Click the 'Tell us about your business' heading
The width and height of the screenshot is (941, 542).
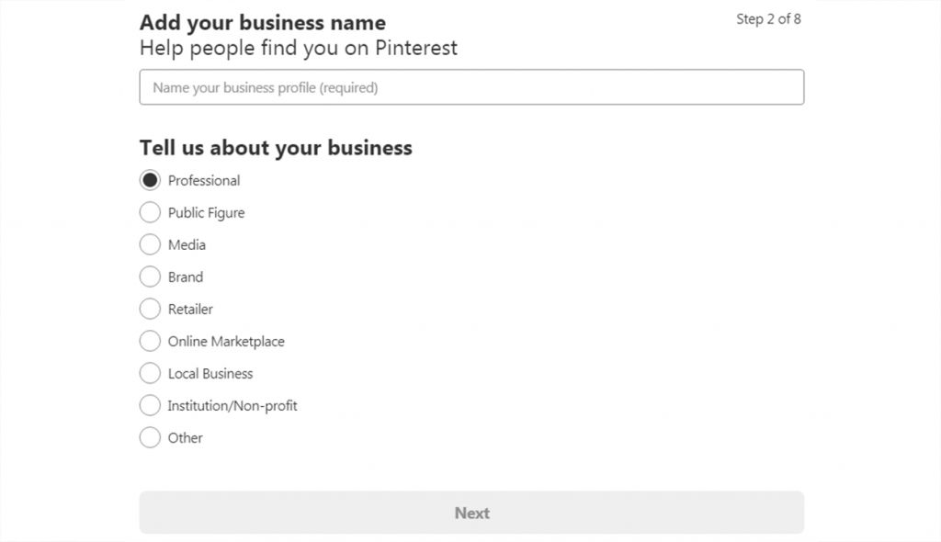click(276, 148)
